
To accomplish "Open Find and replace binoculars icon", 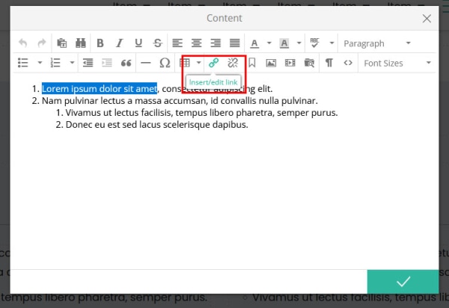I will point(81,43).
